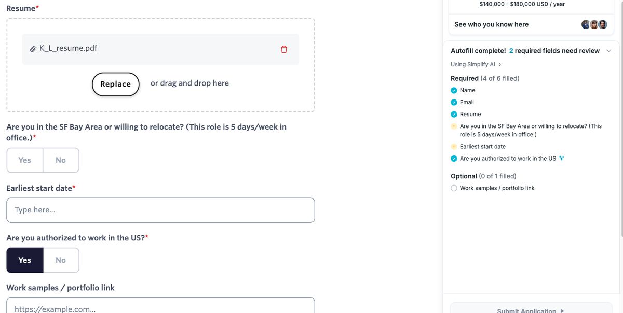This screenshot has width=623, height=313.
Task: Delete the uploaded K_L_resume.pdf file
Action: [283, 49]
